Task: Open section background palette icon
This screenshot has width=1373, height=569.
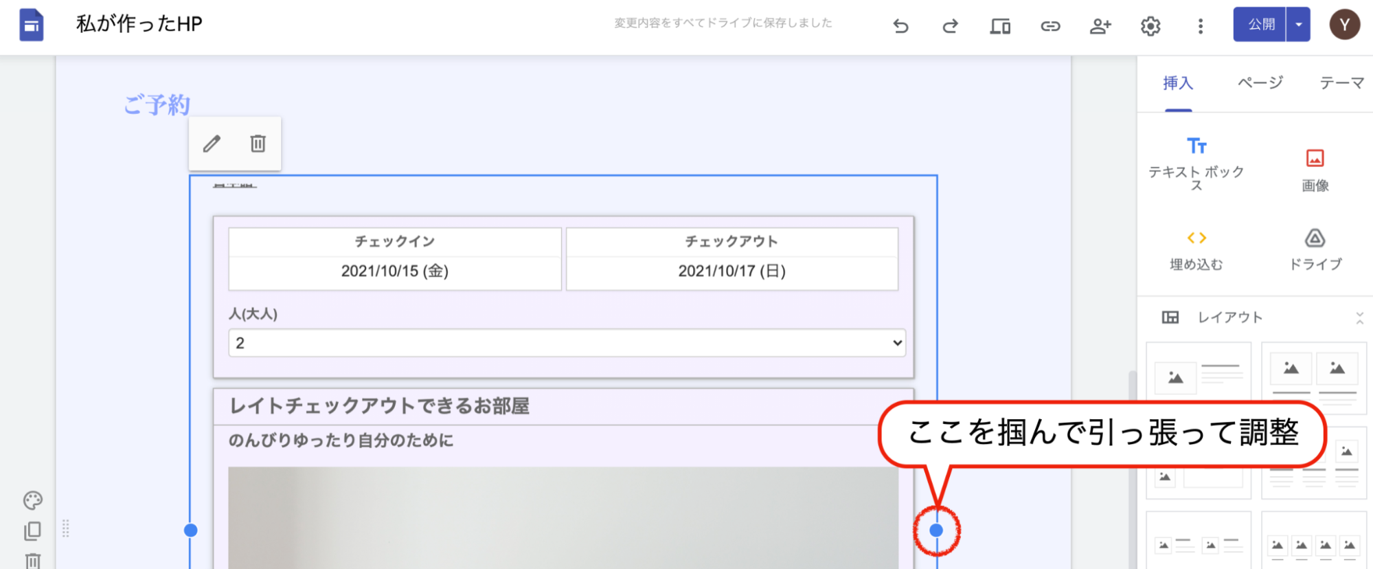Action: 32,500
